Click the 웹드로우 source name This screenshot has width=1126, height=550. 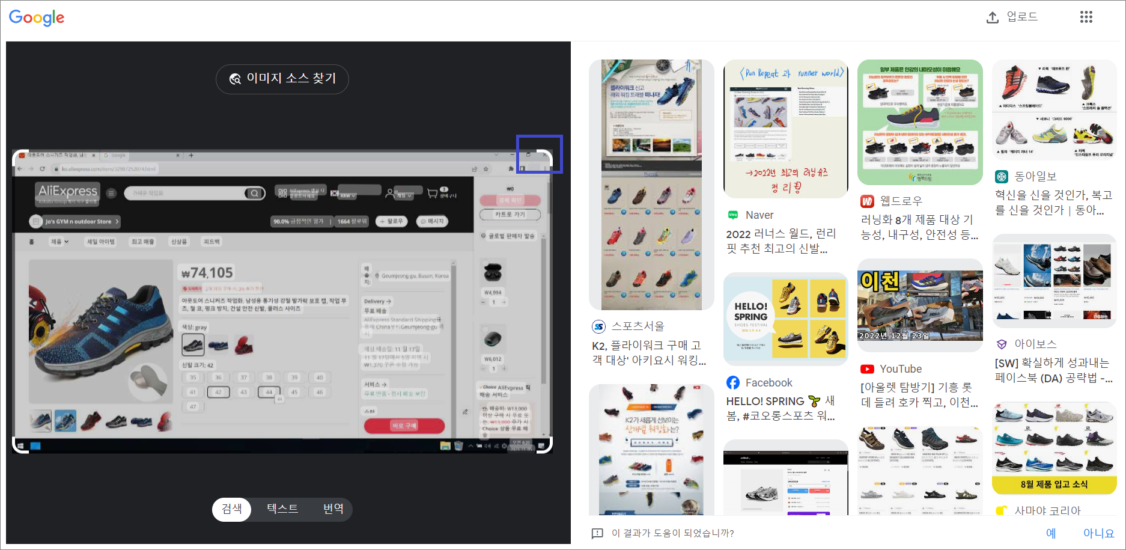(901, 201)
